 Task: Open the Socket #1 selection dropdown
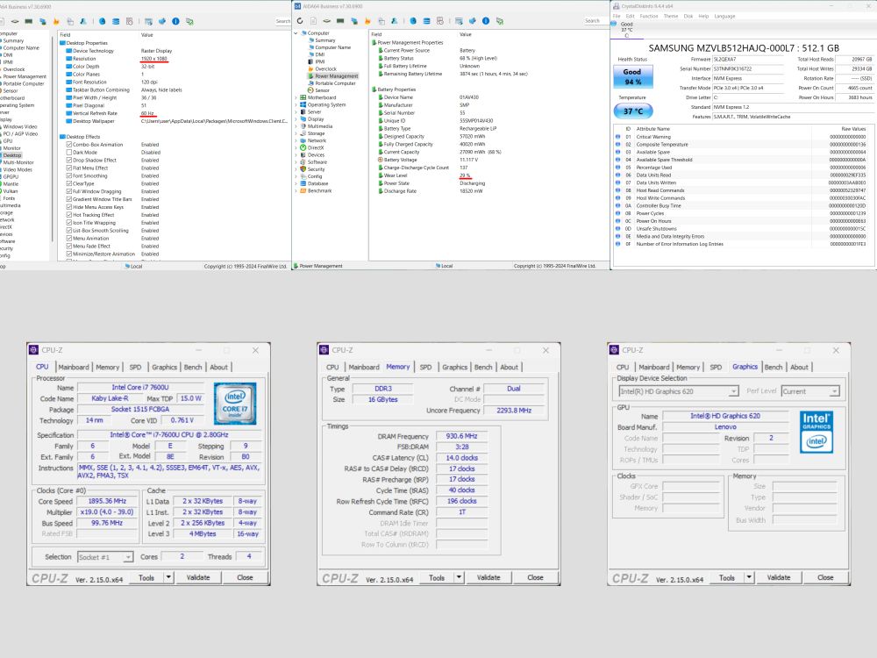(104, 557)
